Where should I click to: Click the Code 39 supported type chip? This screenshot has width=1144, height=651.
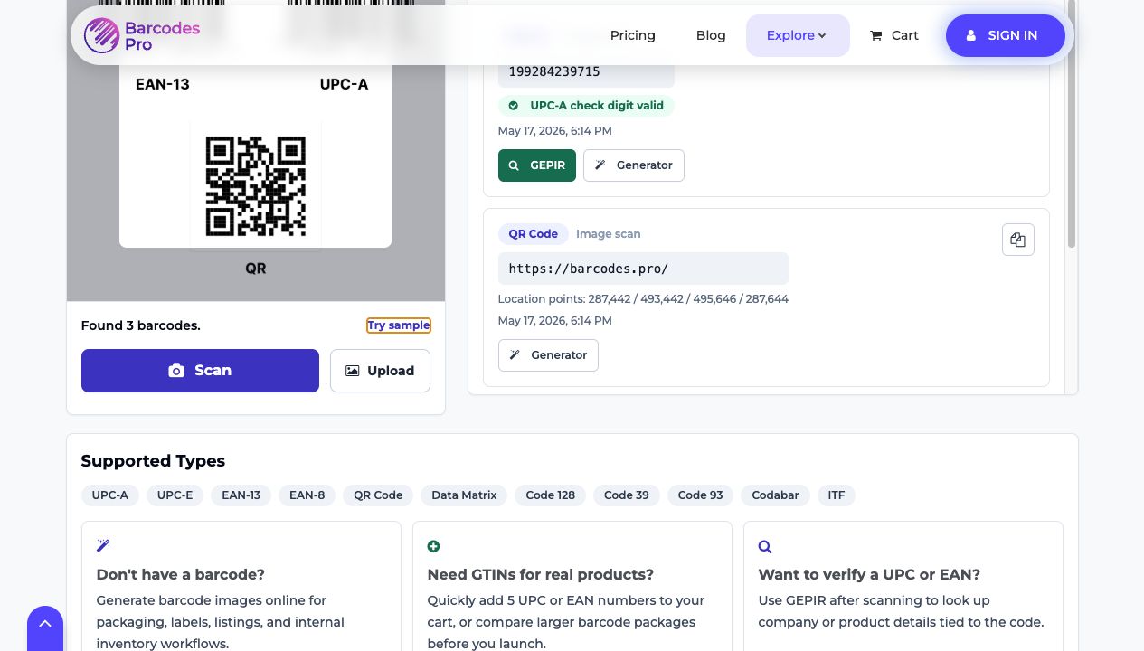click(627, 495)
